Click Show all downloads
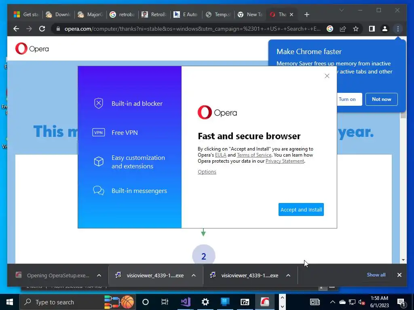Image resolution: width=414 pixels, height=310 pixels. coord(376,274)
